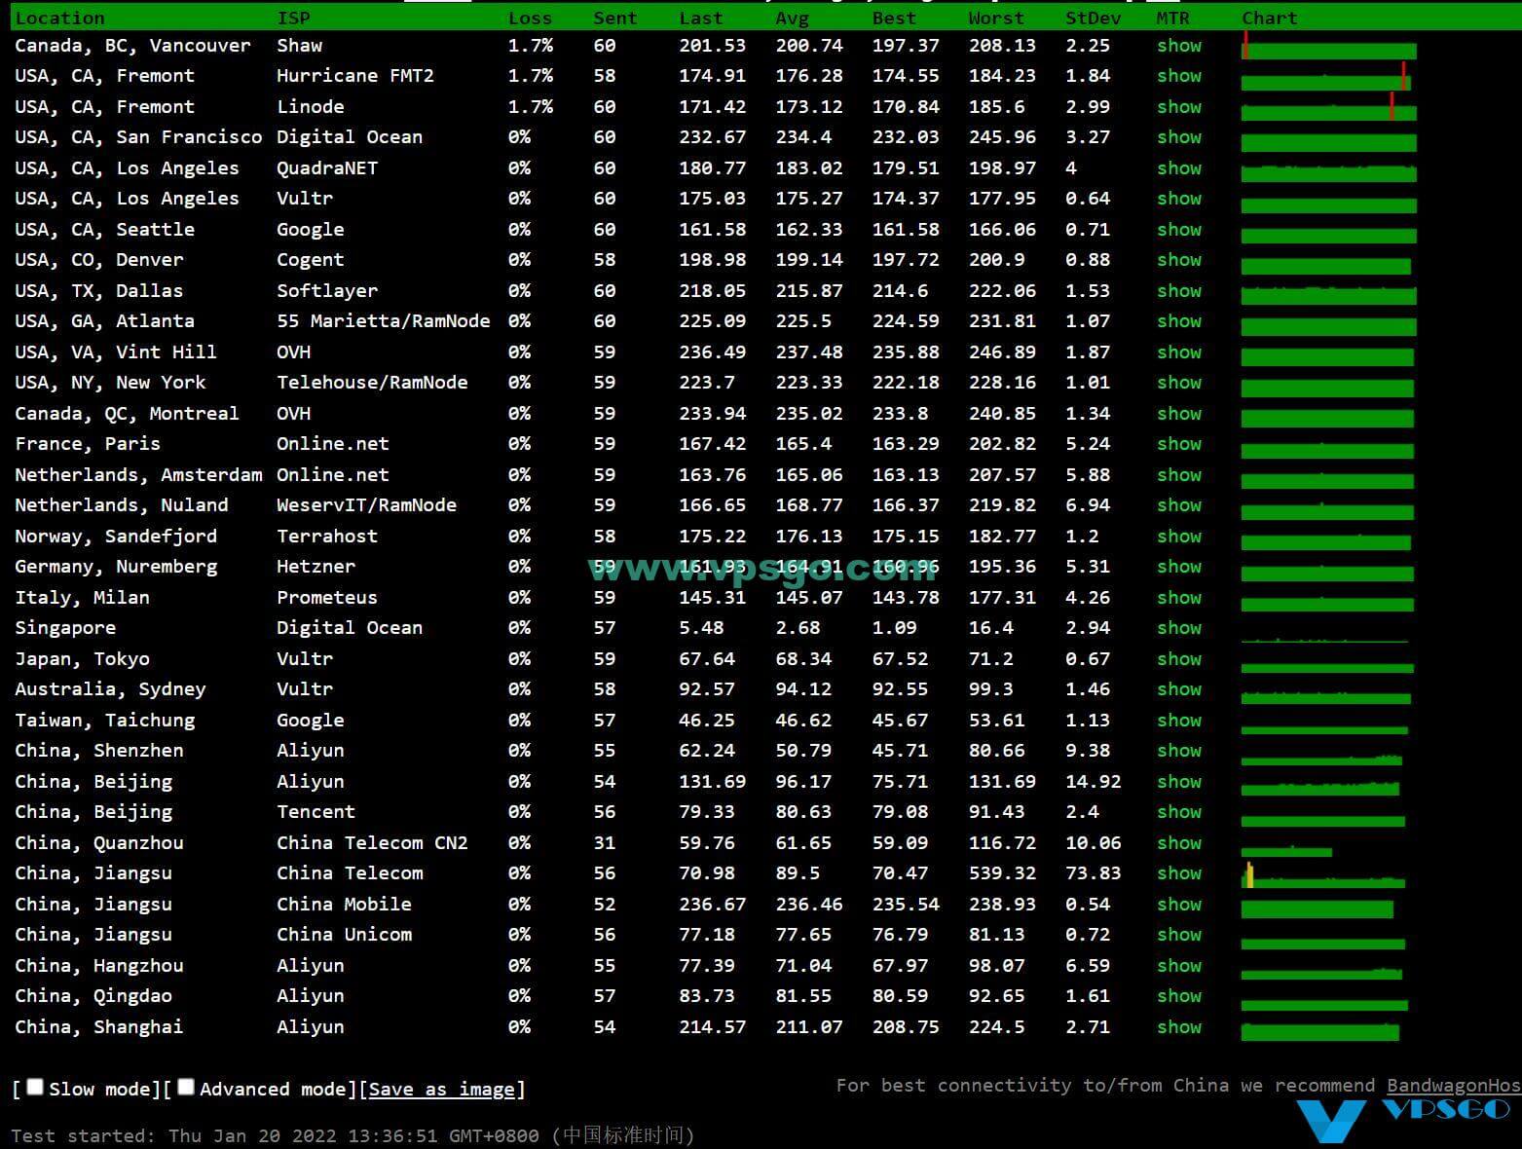Image resolution: width=1522 pixels, height=1149 pixels.
Task: Show MTR for New York Telehouse/RamNode
Action: tap(1179, 383)
